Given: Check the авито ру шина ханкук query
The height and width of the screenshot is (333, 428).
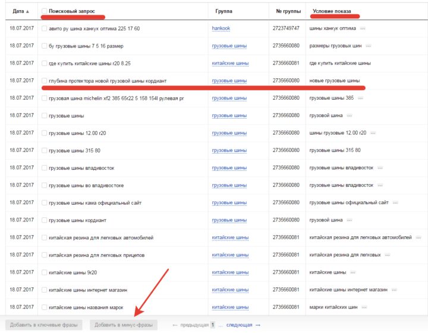Looking at the screenshot, I should [44, 28].
